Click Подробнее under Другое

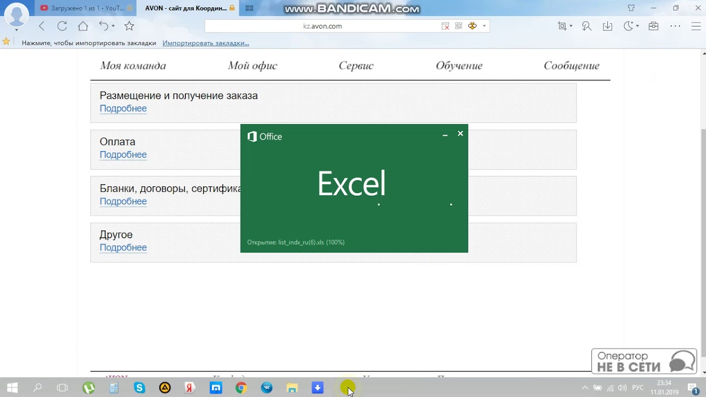(x=123, y=248)
